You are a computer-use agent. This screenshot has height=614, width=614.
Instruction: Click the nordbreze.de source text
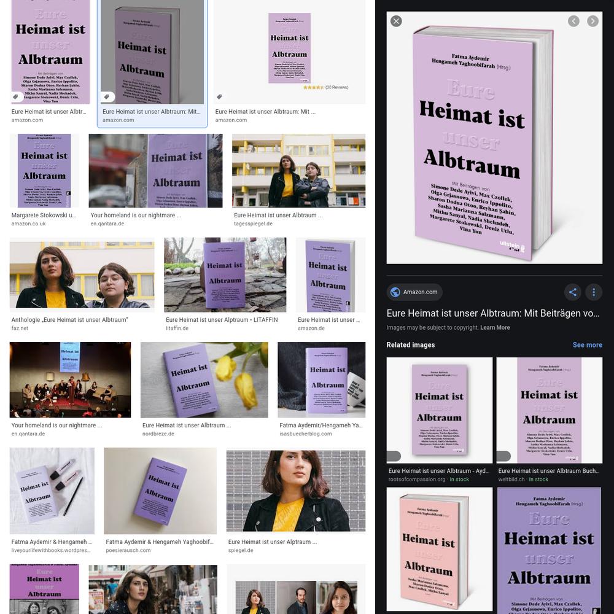[158, 434]
